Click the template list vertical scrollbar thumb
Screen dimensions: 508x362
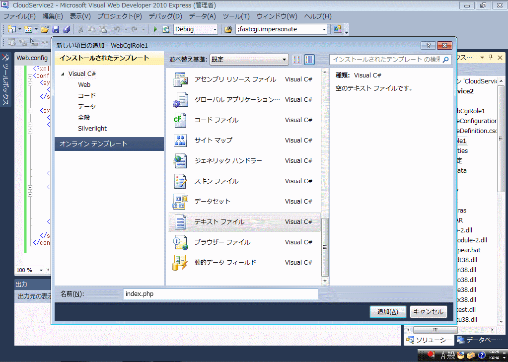tap(325, 247)
